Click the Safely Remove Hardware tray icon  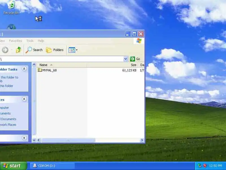click(x=200, y=166)
